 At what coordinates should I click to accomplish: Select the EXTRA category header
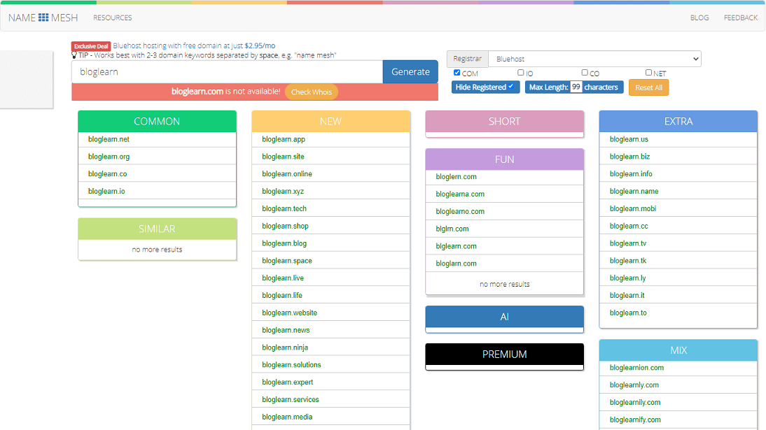click(678, 122)
